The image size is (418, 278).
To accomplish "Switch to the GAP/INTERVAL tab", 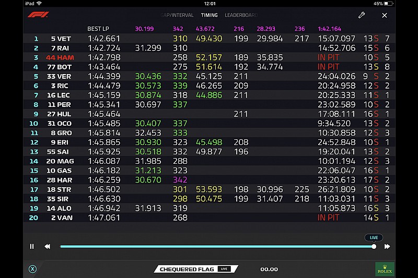I will pyautogui.click(x=177, y=15).
